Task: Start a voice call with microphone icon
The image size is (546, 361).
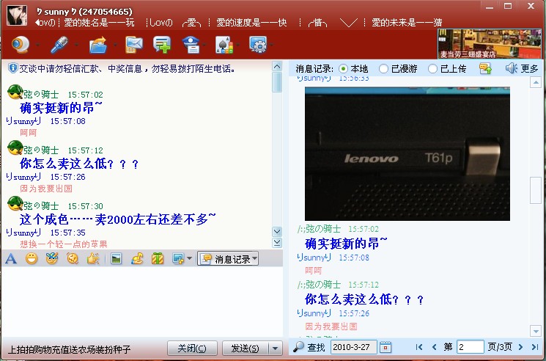Action: point(59,45)
